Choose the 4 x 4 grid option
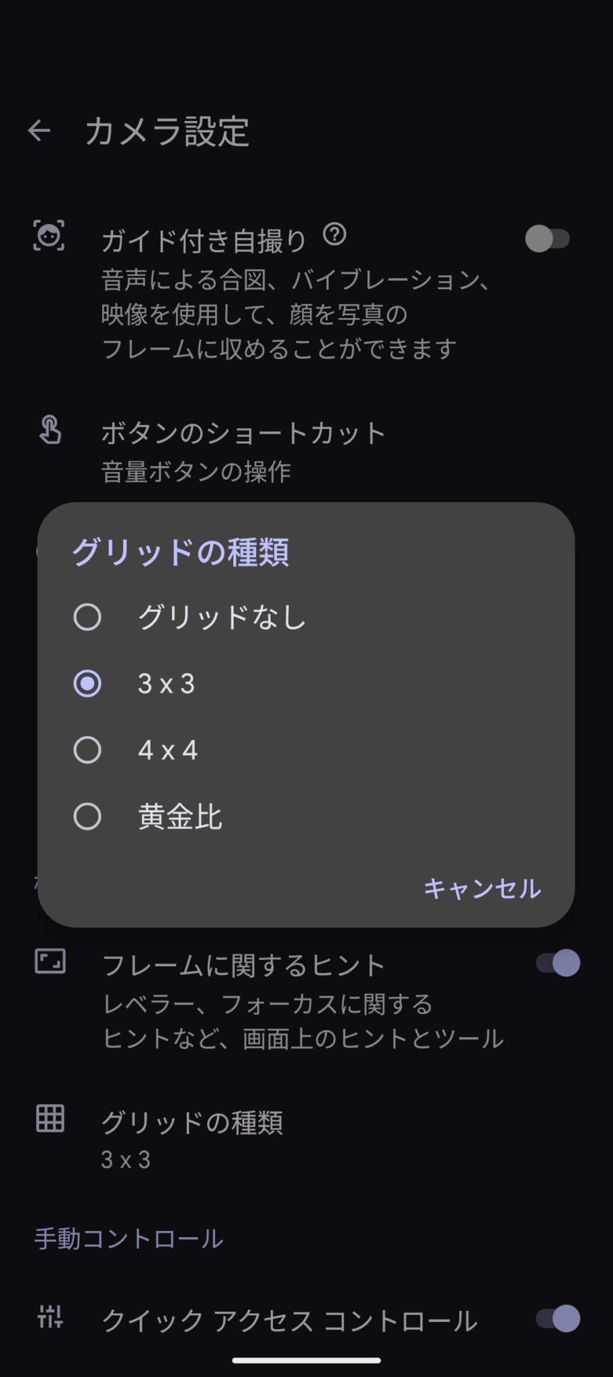Image resolution: width=613 pixels, height=1377 pixels. coord(87,750)
